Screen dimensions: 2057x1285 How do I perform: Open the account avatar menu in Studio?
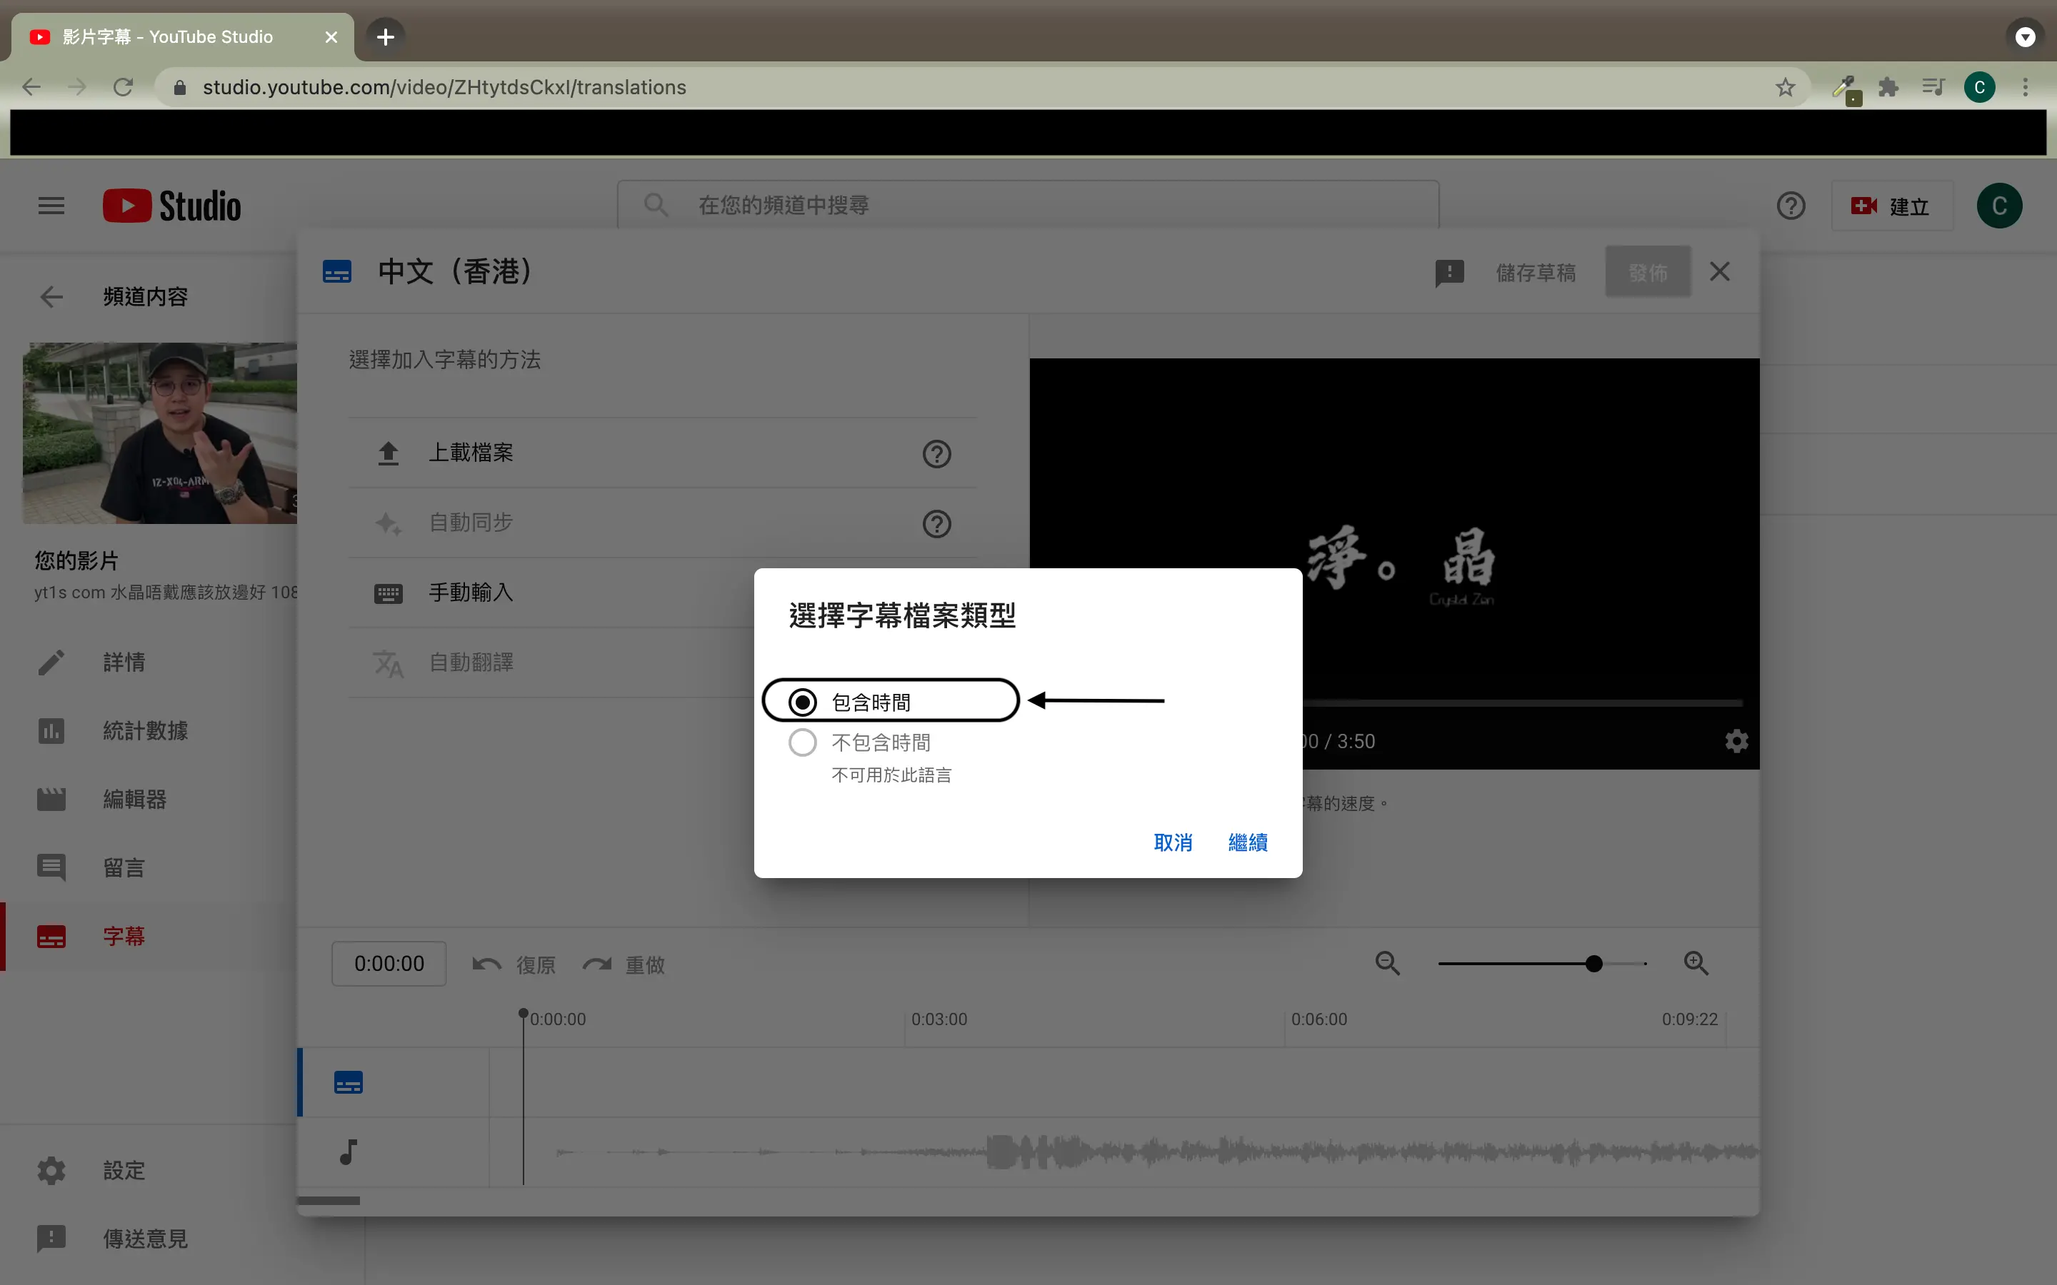pos(1998,206)
